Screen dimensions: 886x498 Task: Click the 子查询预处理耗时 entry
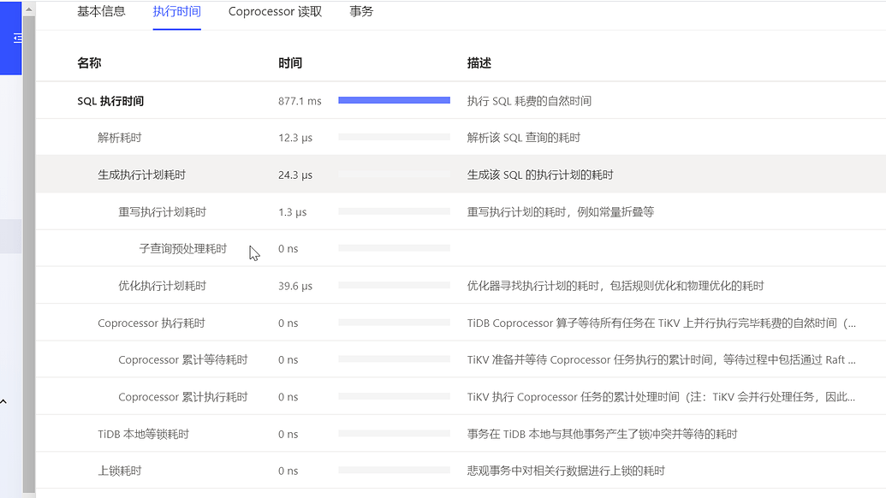click(x=183, y=249)
